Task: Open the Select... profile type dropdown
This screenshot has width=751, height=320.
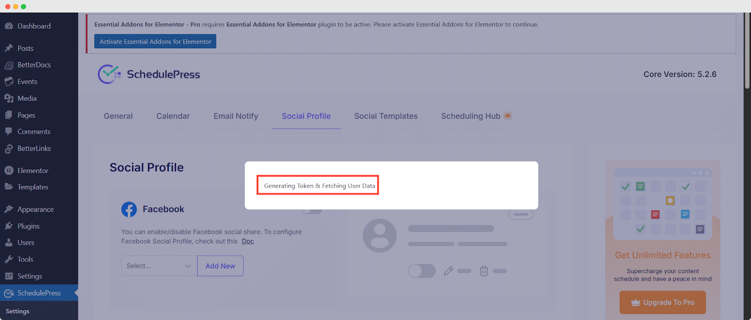Action: (x=159, y=266)
